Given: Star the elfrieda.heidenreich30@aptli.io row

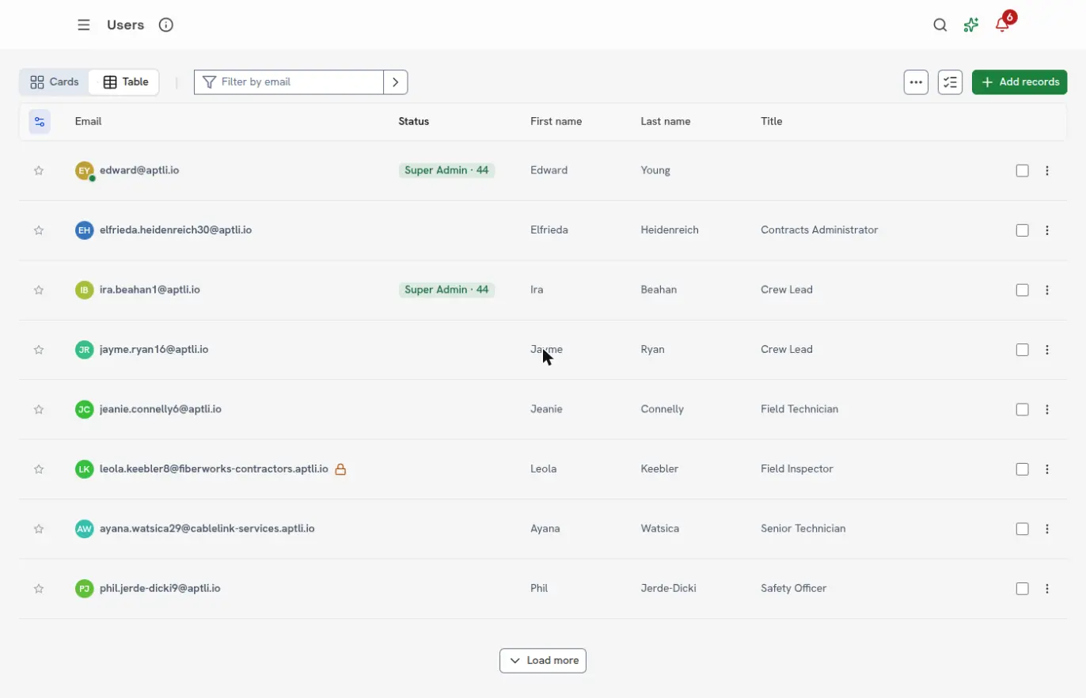Looking at the screenshot, I should (x=39, y=230).
